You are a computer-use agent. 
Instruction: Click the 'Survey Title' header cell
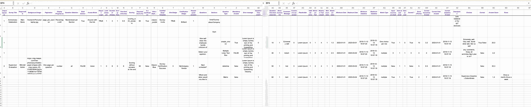pos(13,13)
